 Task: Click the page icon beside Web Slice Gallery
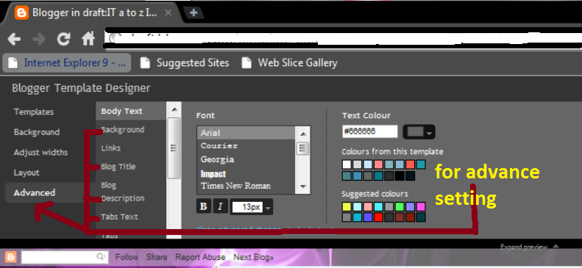[x=246, y=63]
